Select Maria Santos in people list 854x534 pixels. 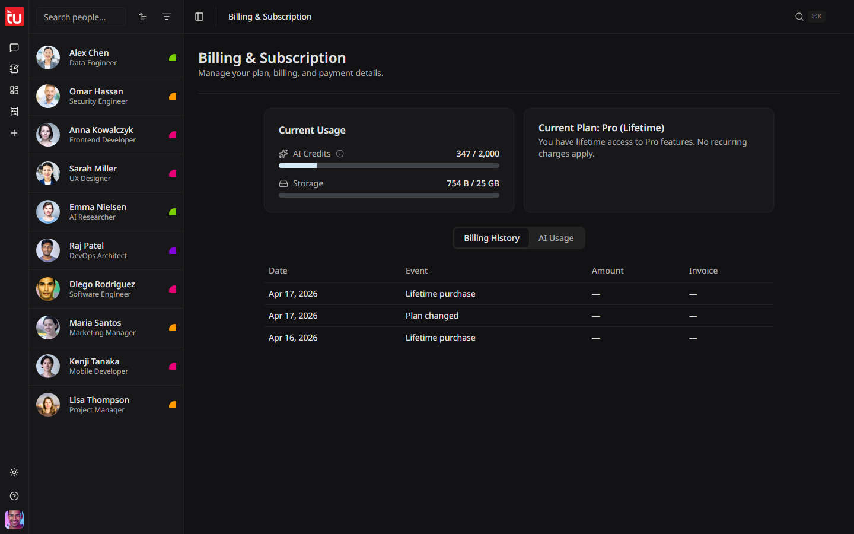106,328
